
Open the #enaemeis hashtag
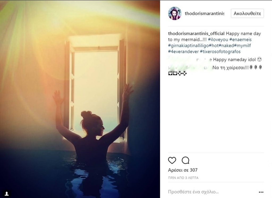pos(240,40)
